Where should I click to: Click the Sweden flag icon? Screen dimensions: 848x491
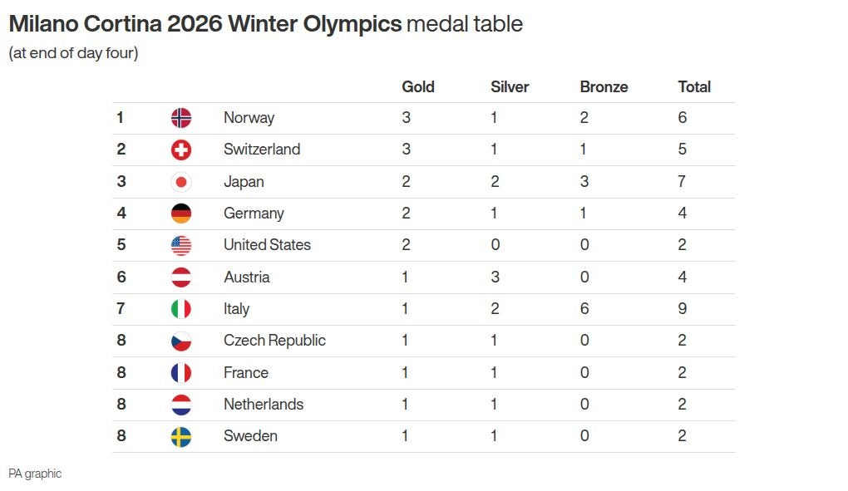[x=181, y=436]
